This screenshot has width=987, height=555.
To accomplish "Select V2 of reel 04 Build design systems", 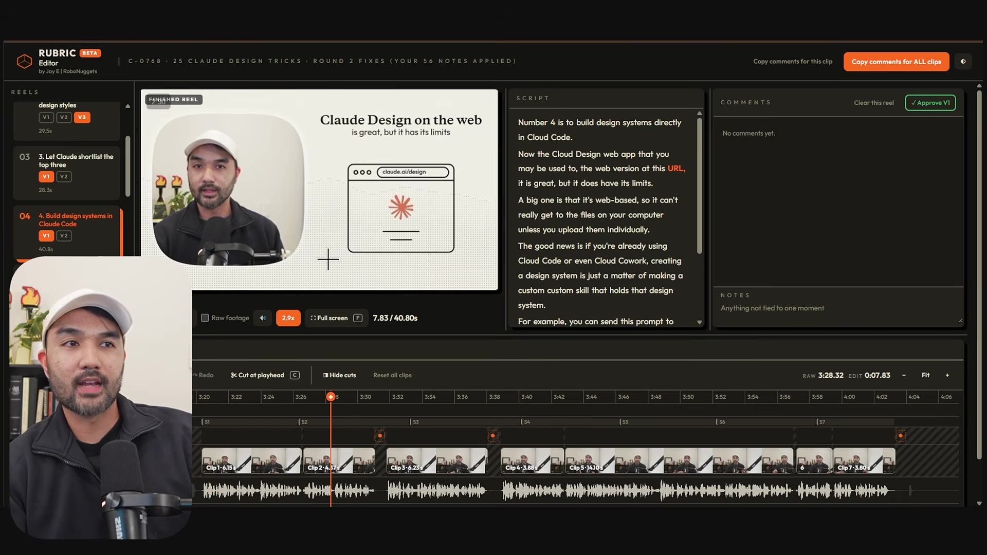I will (64, 235).
